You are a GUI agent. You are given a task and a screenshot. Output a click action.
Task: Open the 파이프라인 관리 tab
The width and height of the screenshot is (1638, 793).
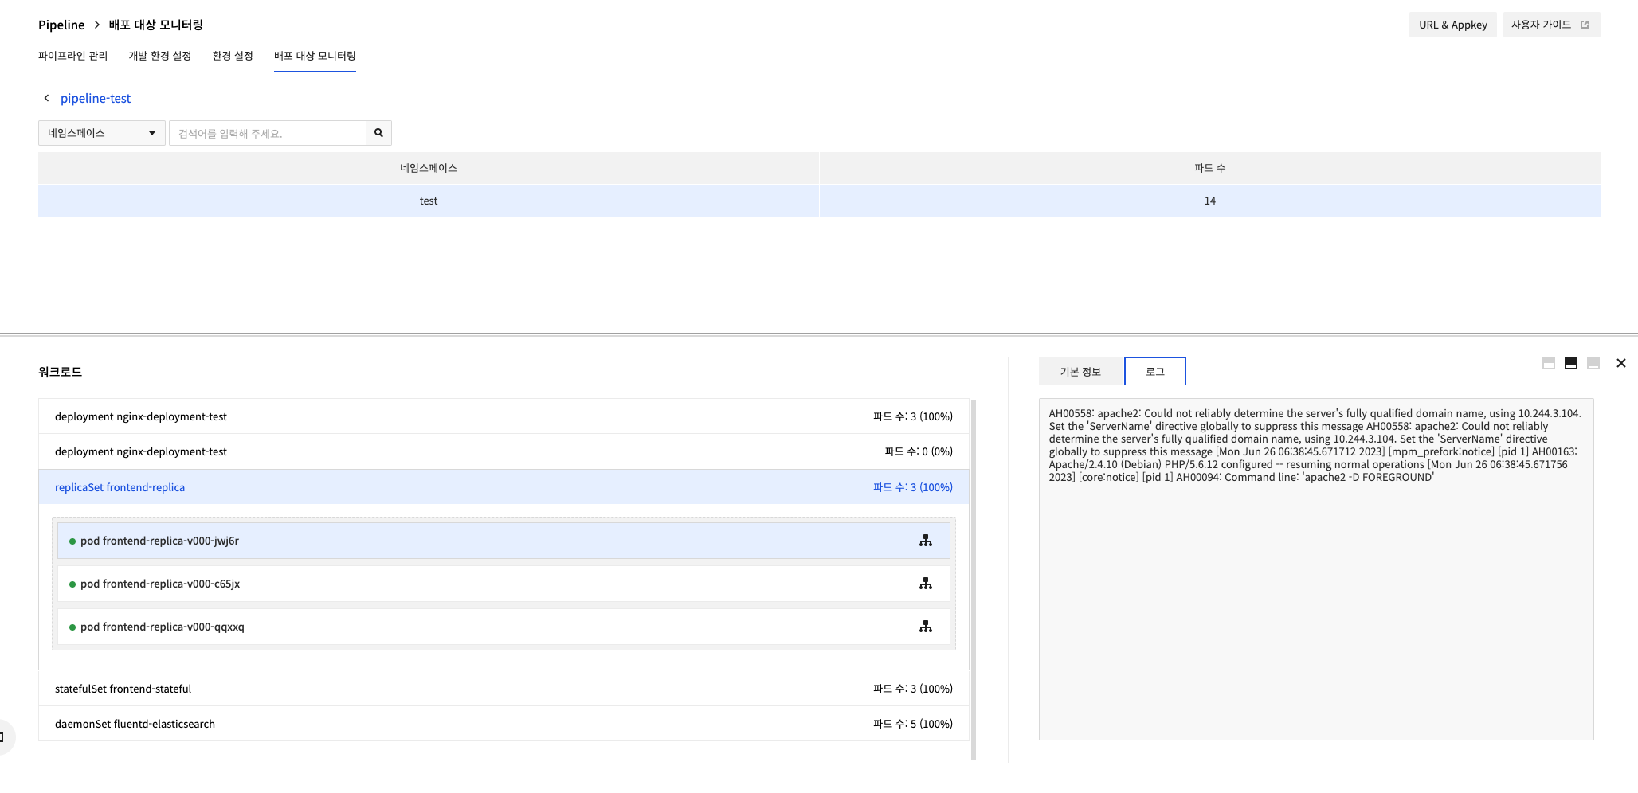pos(73,56)
